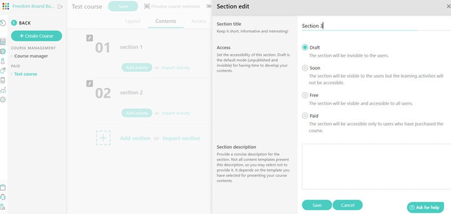Select the Free access radio button
This screenshot has height=214, width=451.
[305, 95]
